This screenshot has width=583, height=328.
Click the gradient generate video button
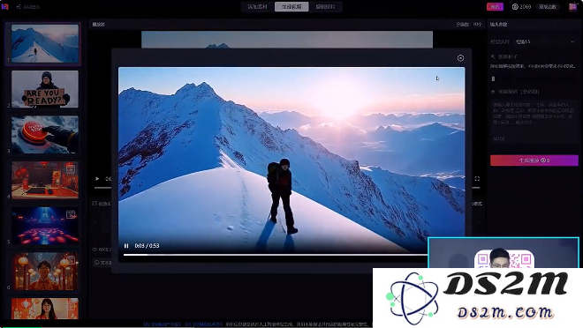click(x=534, y=160)
